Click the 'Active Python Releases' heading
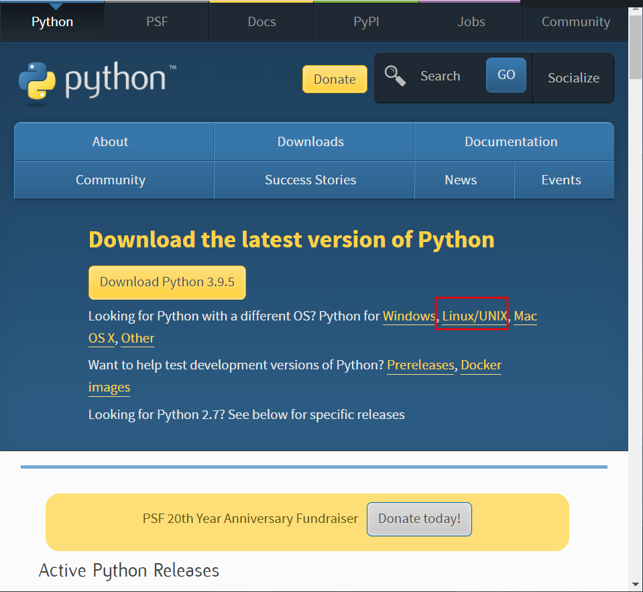This screenshot has height=592, width=643. tap(129, 571)
